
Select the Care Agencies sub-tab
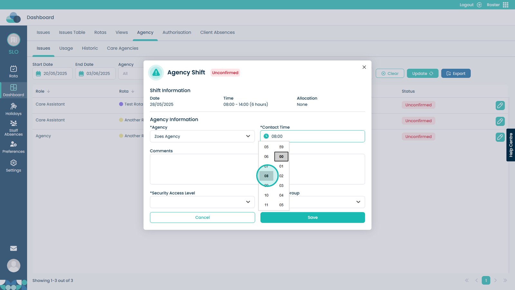point(122,48)
